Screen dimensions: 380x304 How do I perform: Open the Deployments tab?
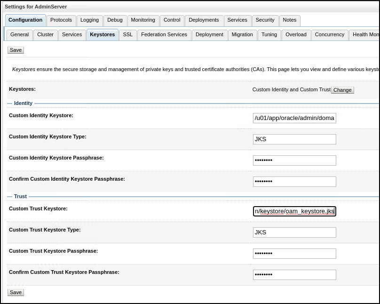click(204, 20)
